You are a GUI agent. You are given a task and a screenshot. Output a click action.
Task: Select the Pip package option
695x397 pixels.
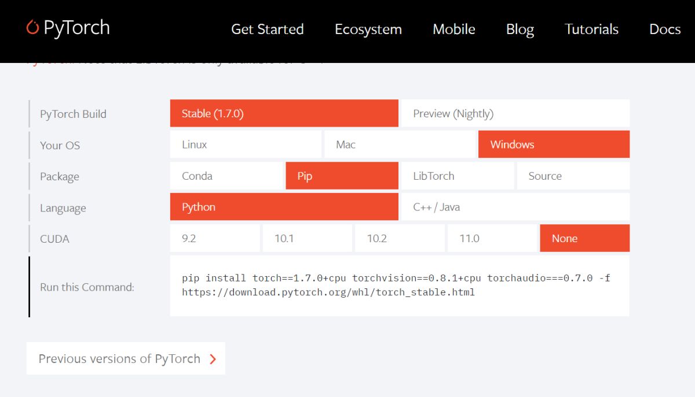[342, 176]
